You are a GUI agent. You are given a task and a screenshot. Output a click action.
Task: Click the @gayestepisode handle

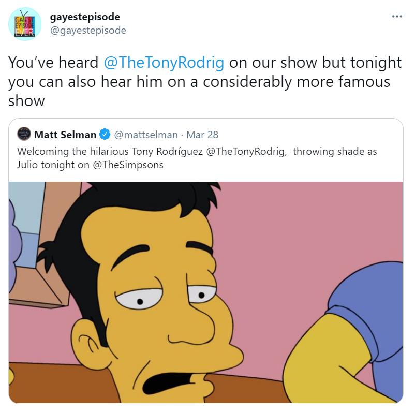tap(88, 30)
